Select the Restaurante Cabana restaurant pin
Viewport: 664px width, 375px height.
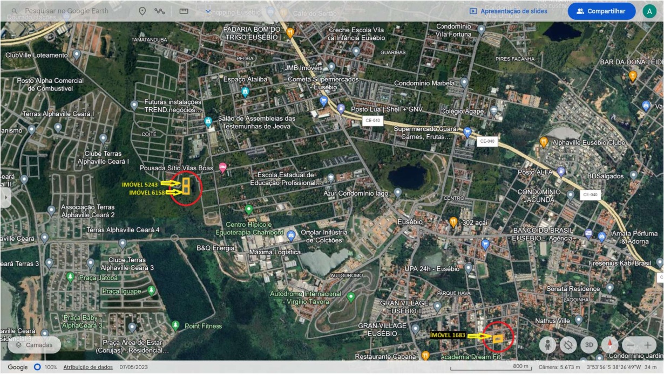click(x=425, y=356)
